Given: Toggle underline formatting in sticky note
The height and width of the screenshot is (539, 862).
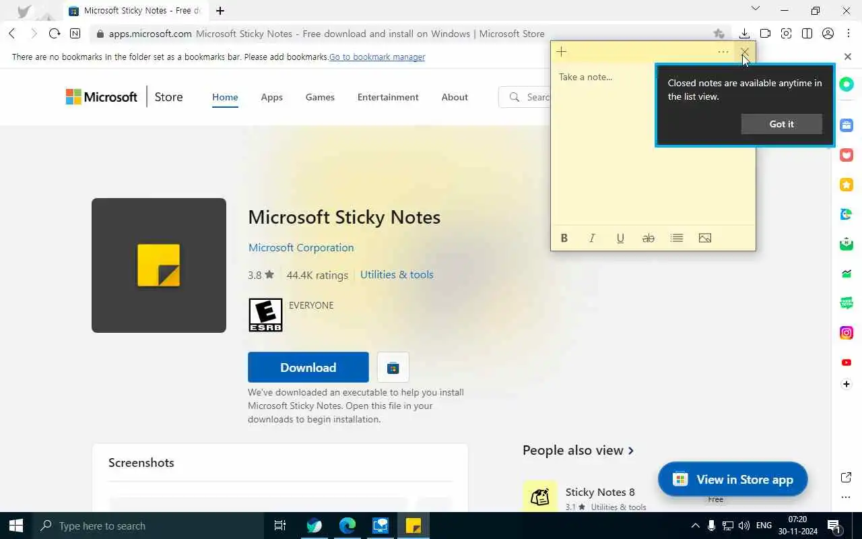Looking at the screenshot, I should coord(620,238).
